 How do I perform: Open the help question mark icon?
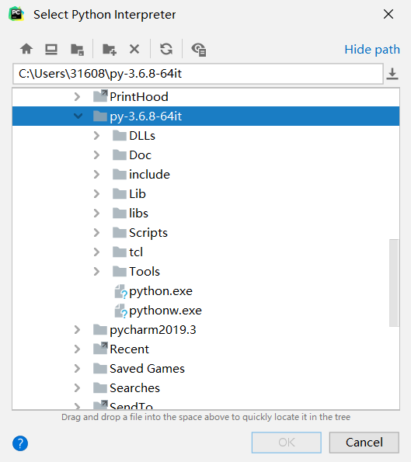[x=20, y=443]
